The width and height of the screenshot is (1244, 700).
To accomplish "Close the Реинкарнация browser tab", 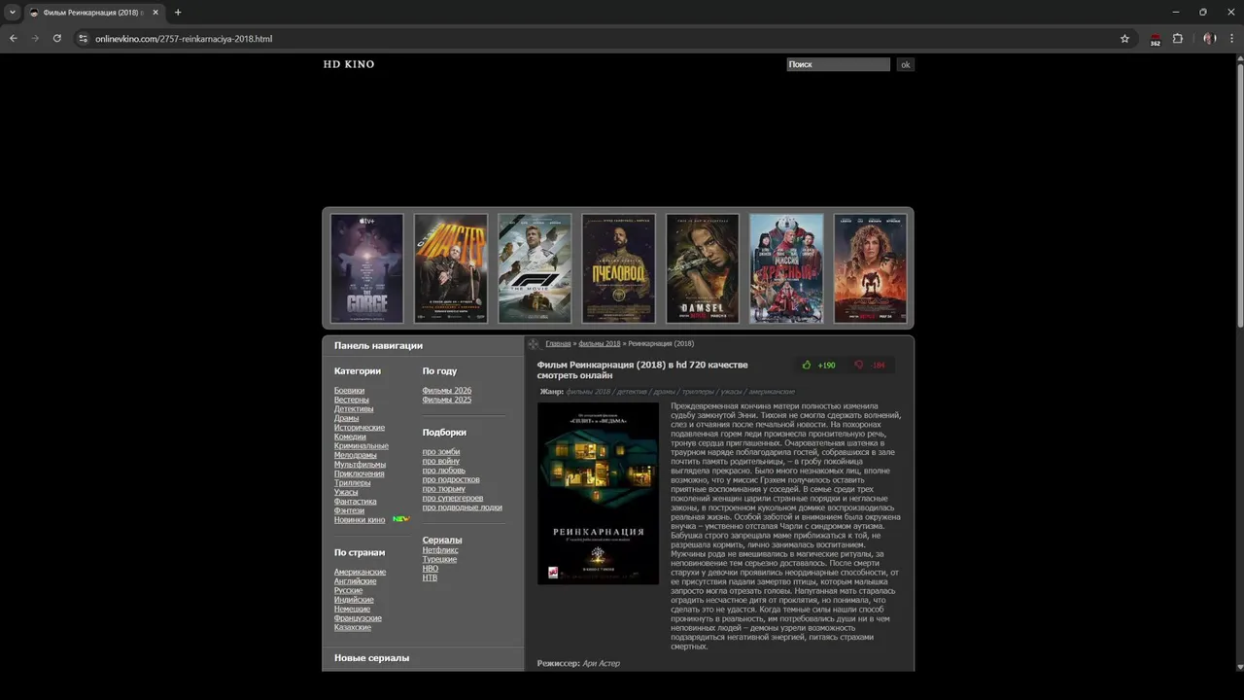I will (x=155, y=13).
